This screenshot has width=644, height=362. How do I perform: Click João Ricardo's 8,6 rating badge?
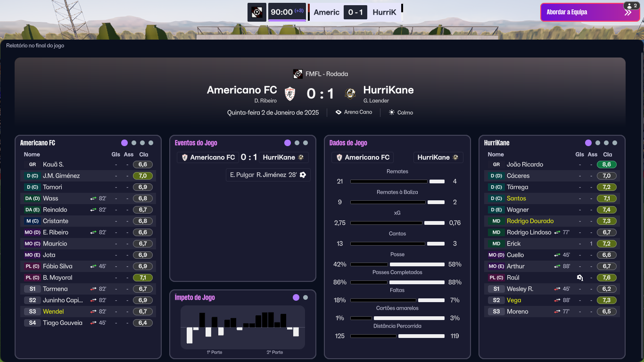pos(606,165)
